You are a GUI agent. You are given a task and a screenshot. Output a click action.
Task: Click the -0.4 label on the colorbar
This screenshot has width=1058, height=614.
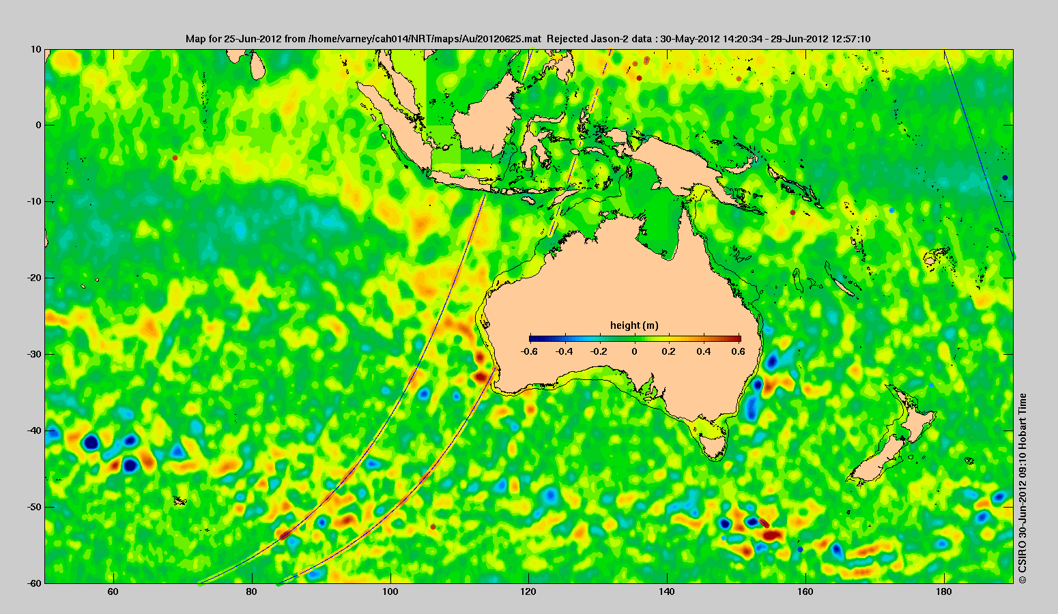tap(564, 351)
